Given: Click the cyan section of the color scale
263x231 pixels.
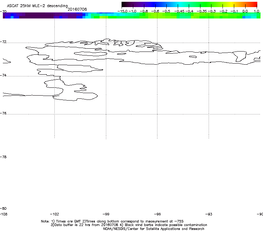Looking at the screenshot, I should (x=179, y=4).
